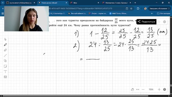Open the 59_2-Geometriya bookmark
The image size is (172, 97).
click(x=57, y=13)
